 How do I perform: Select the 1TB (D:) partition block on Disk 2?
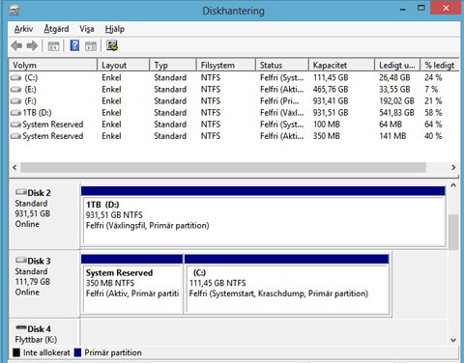click(263, 216)
